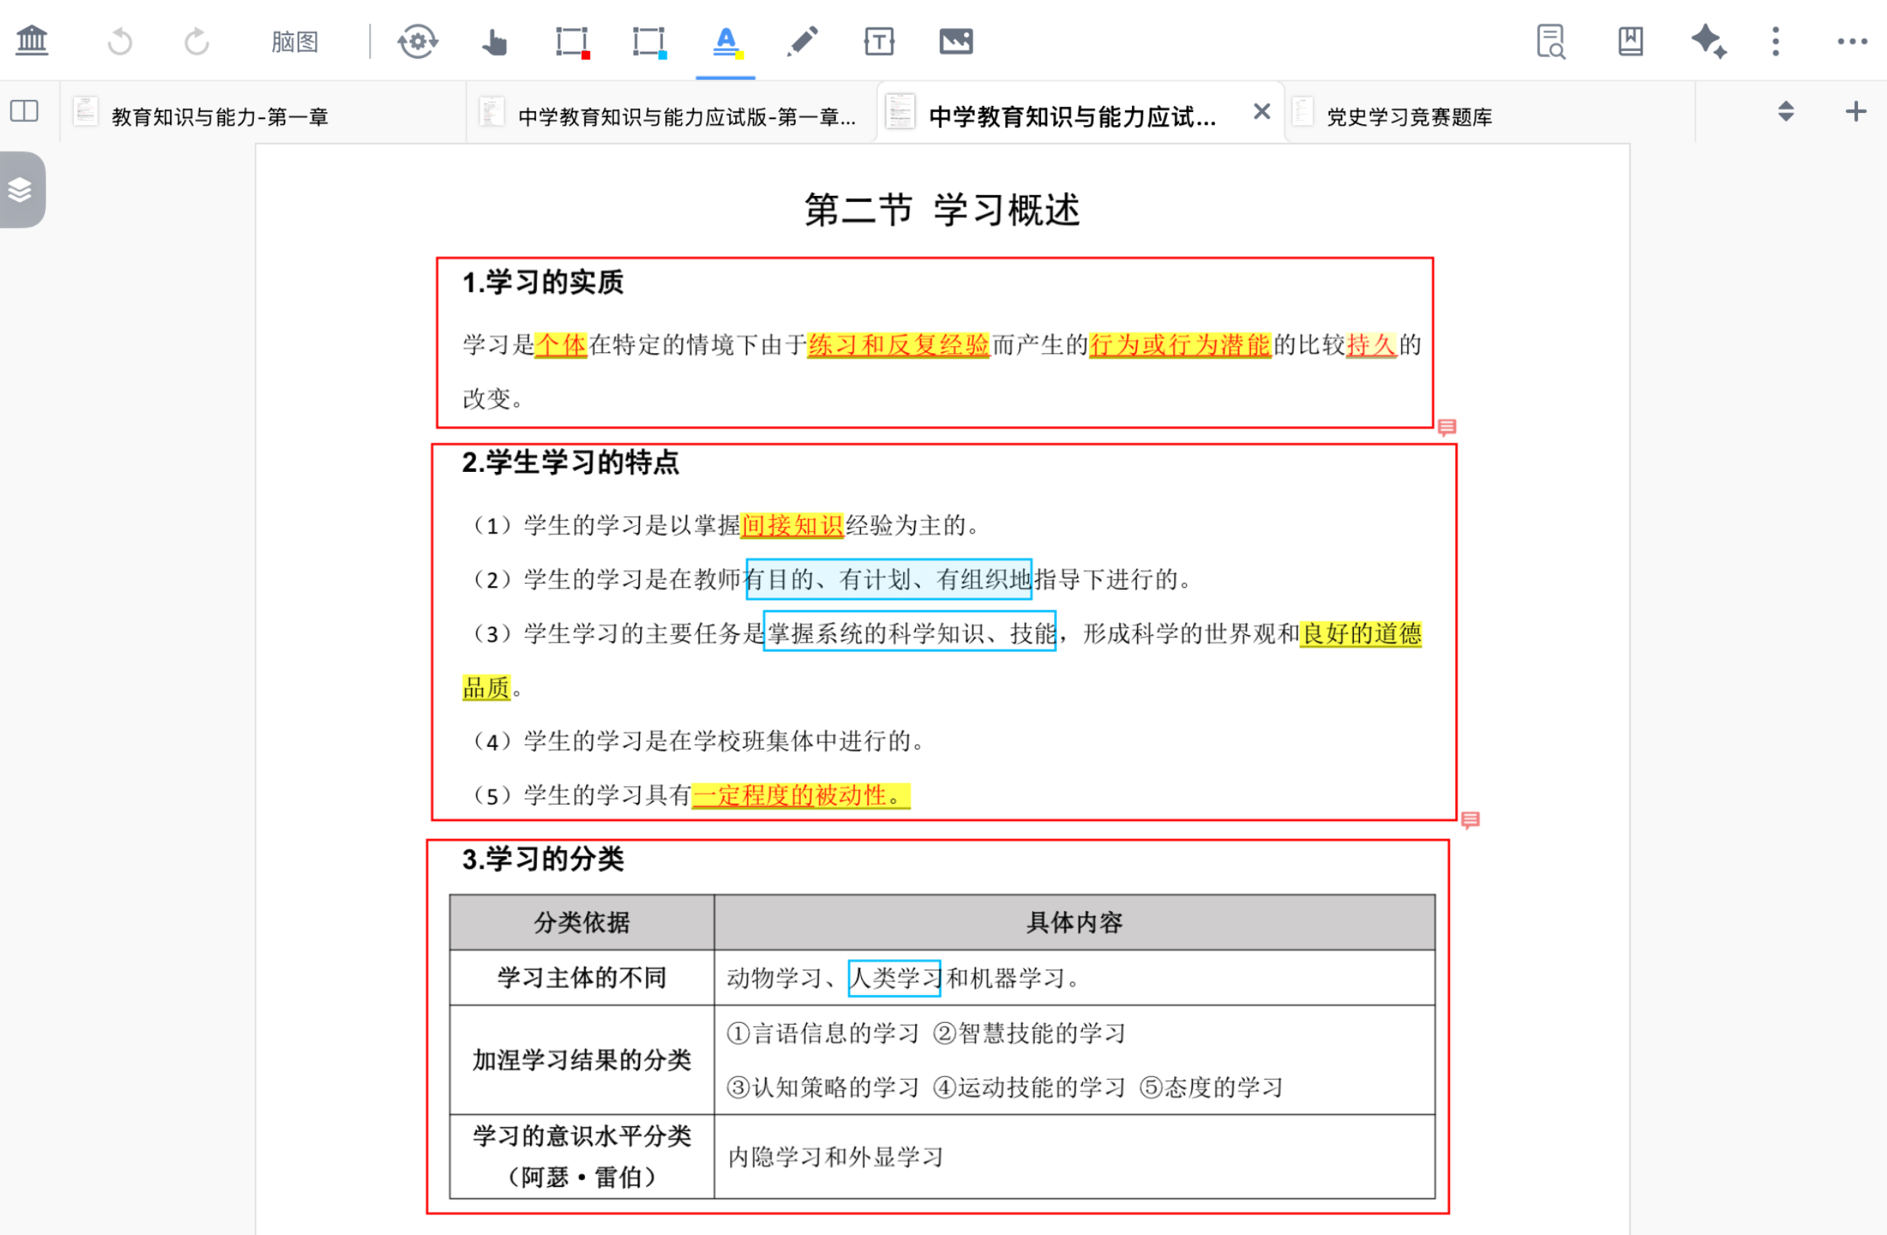Open the 脑图 mind map view

(294, 41)
